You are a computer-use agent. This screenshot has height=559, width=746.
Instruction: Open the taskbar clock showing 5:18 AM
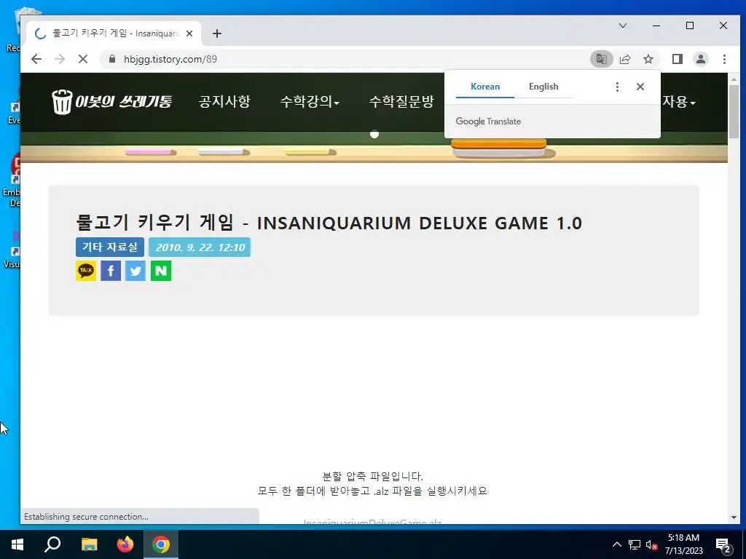coord(683,544)
